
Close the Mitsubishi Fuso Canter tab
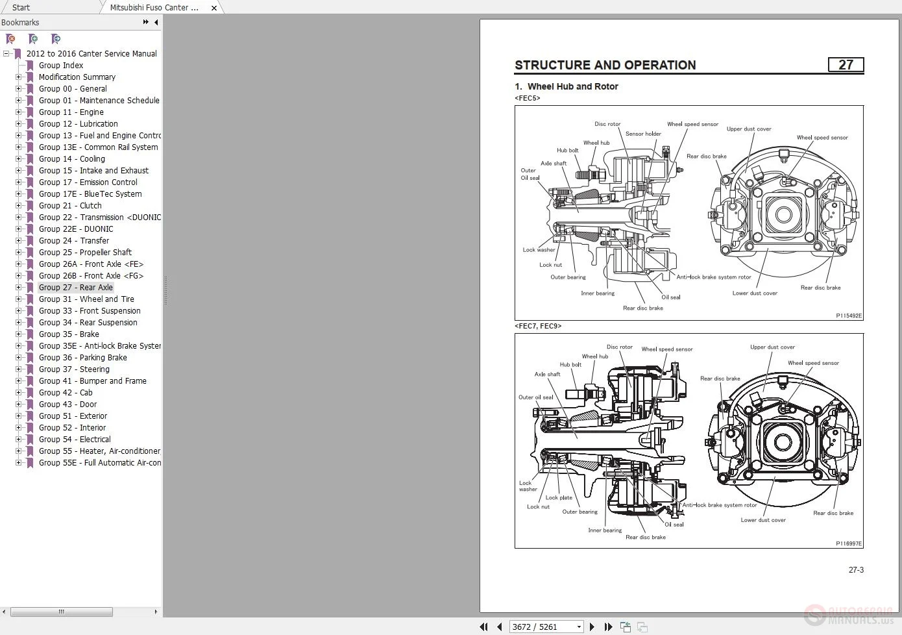point(214,8)
